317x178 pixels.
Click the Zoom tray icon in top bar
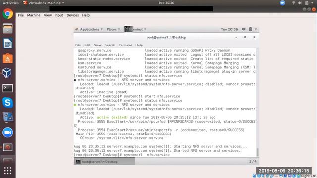pos(282,3)
